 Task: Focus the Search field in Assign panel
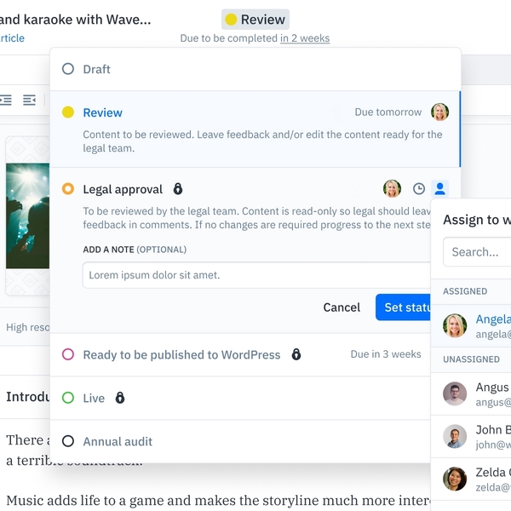477,252
